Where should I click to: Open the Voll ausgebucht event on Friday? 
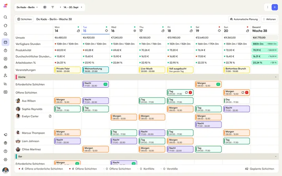point(180,70)
